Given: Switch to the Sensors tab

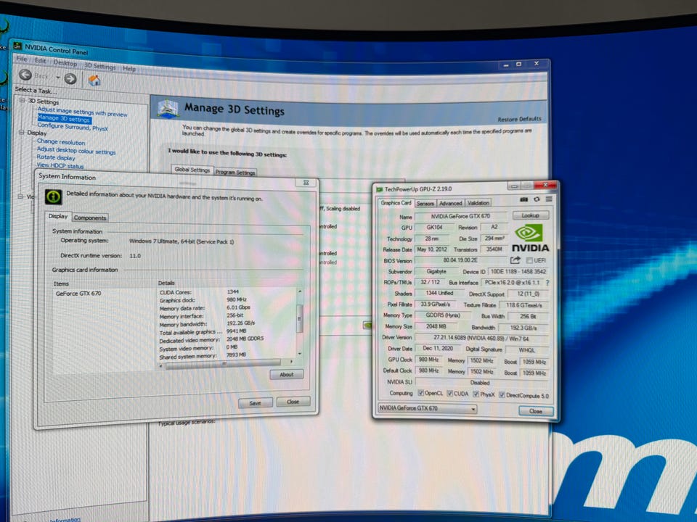Looking at the screenshot, I should 425,203.
